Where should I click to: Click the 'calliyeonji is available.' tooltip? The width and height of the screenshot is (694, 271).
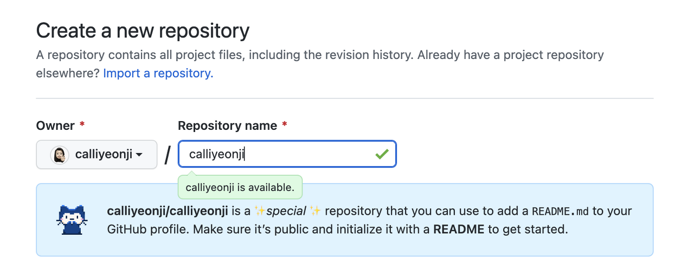(240, 188)
